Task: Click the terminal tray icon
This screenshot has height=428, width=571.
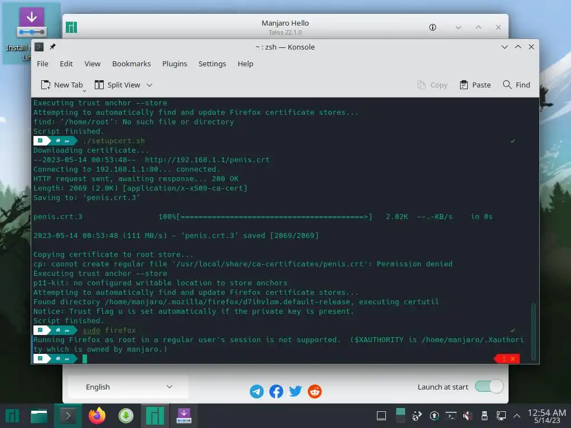Action: [451, 416]
